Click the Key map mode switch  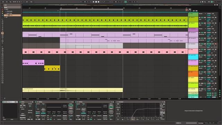pyautogui.click(x=205, y=2)
